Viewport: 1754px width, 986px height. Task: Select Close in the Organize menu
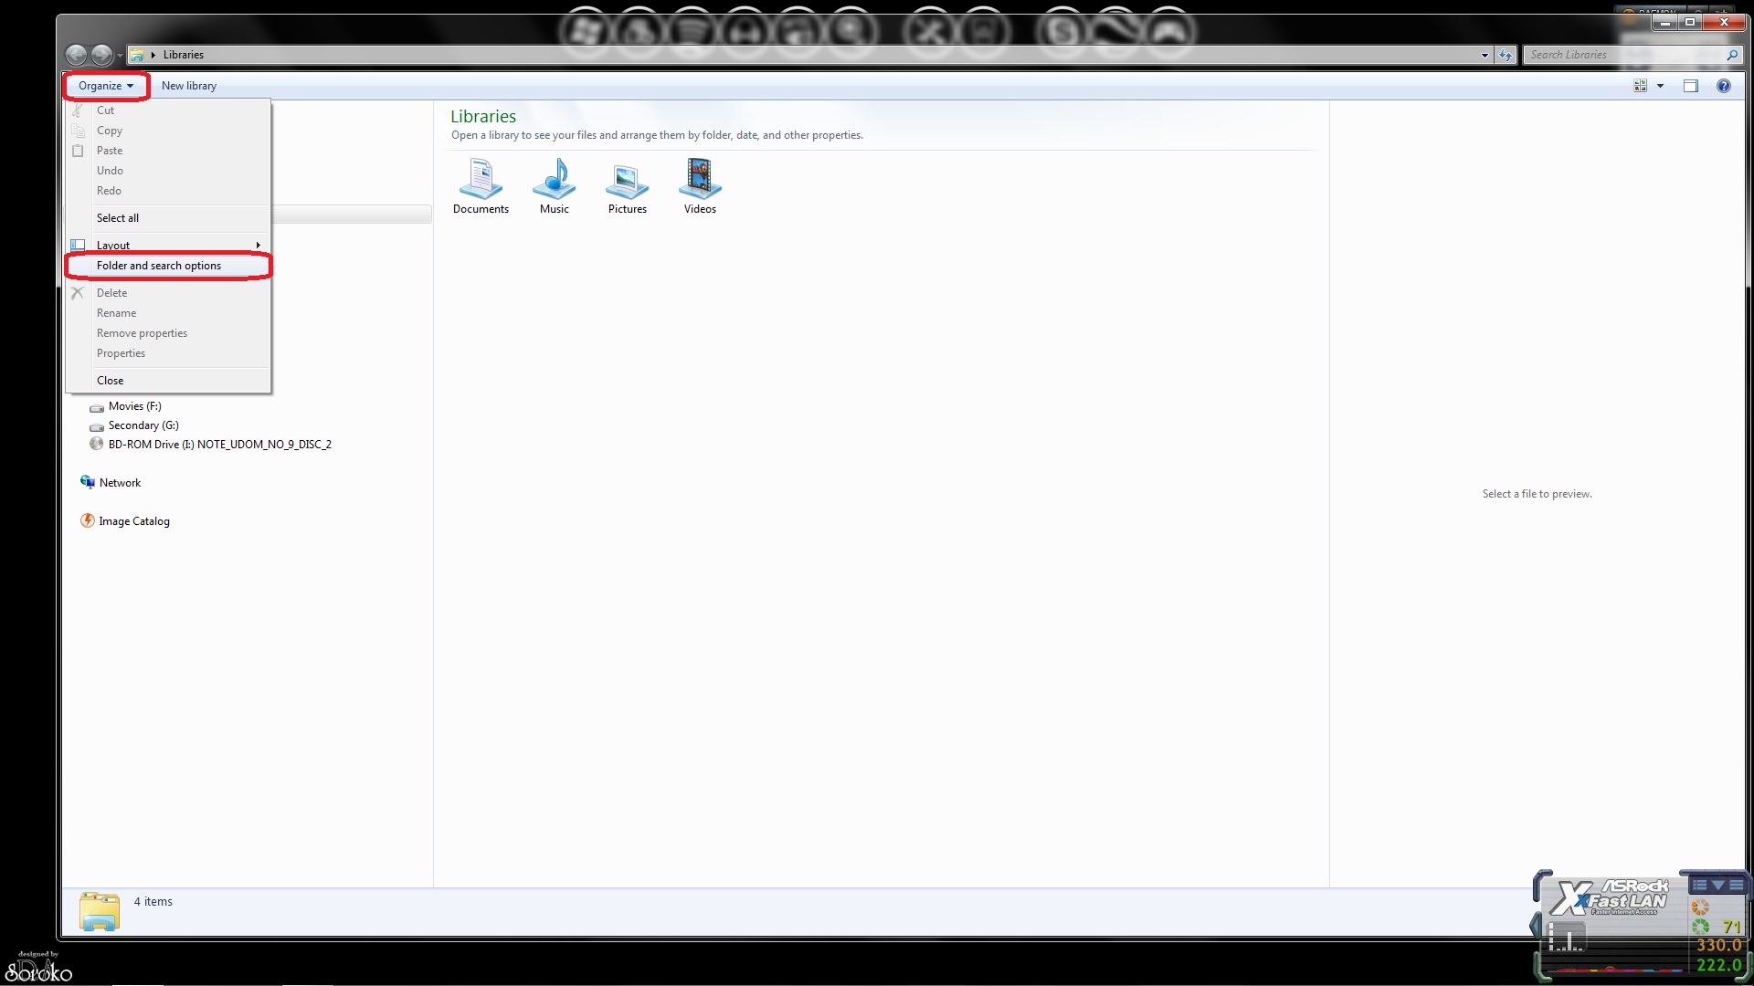(x=111, y=381)
